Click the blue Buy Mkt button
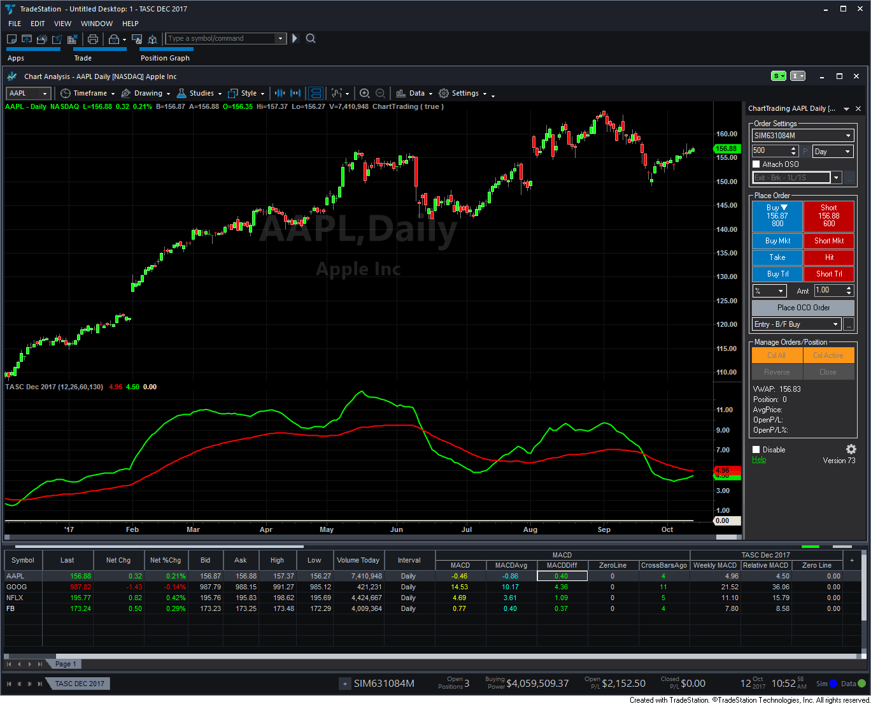This screenshot has width=871, height=704. (x=777, y=241)
